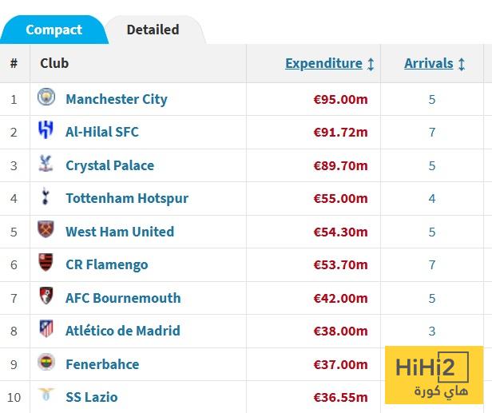
Task: Click the AFC Bournemouth club crest
Action: pos(46,296)
